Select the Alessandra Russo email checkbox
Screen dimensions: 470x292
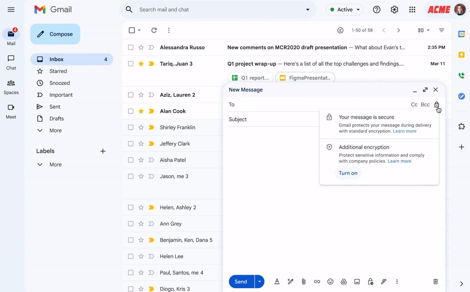tap(131, 47)
